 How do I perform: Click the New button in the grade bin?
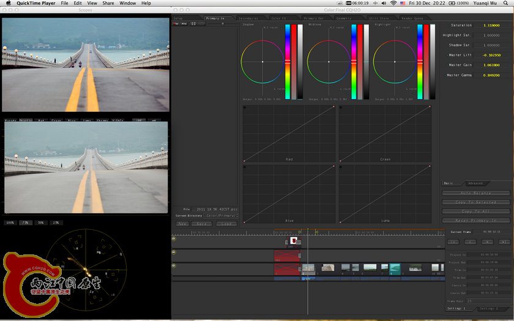click(182, 224)
